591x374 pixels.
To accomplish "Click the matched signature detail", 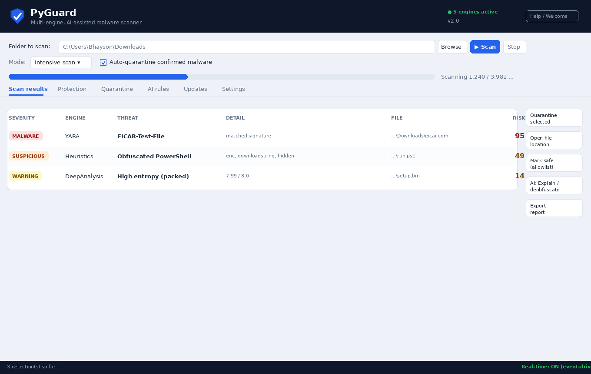I will pyautogui.click(x=249, y=136).
